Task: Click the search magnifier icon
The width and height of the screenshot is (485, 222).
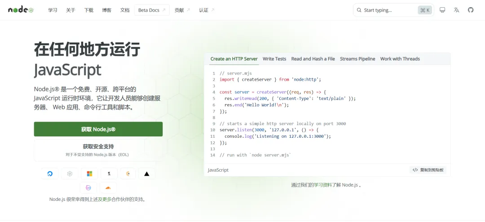Action: pos(359,10)
